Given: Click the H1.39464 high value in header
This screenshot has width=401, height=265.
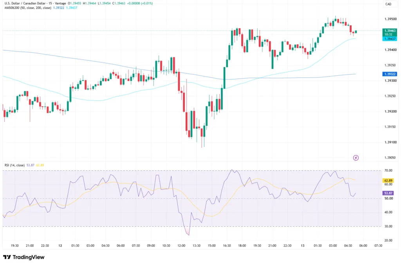Looking at the screenshot, I should click(90, 3).
